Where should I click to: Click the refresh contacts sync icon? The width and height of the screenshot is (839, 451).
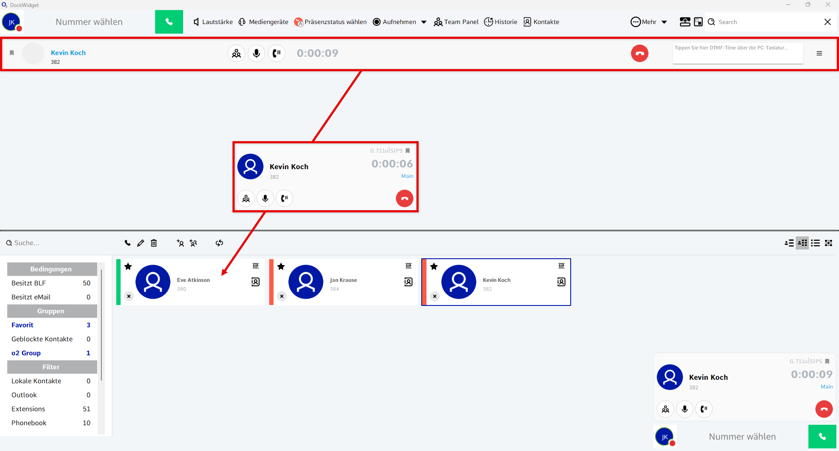pyautogui.click(x=219, y=243)
